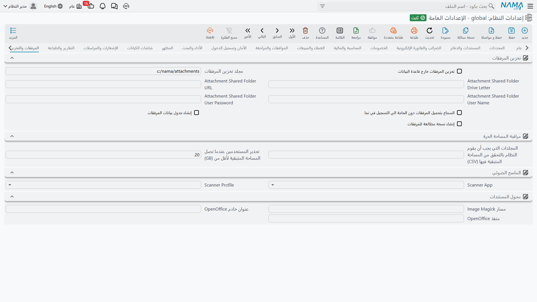Open the hamburger main menu
This screenshot has width=537, height=302.
point(530,6)
